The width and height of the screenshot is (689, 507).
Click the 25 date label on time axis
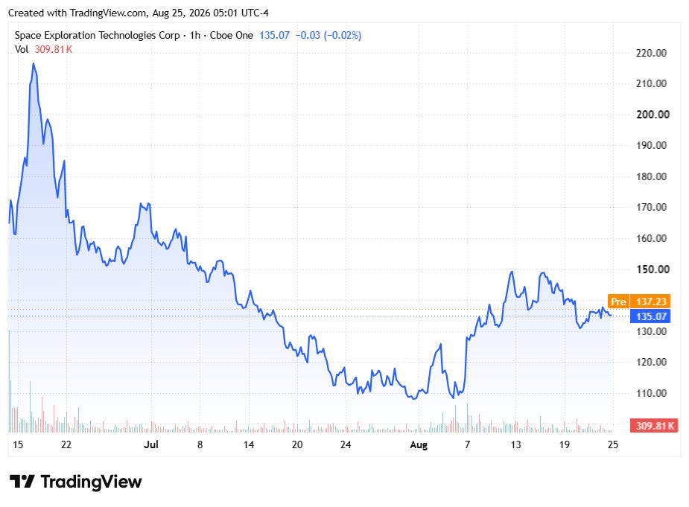(613, 444)
